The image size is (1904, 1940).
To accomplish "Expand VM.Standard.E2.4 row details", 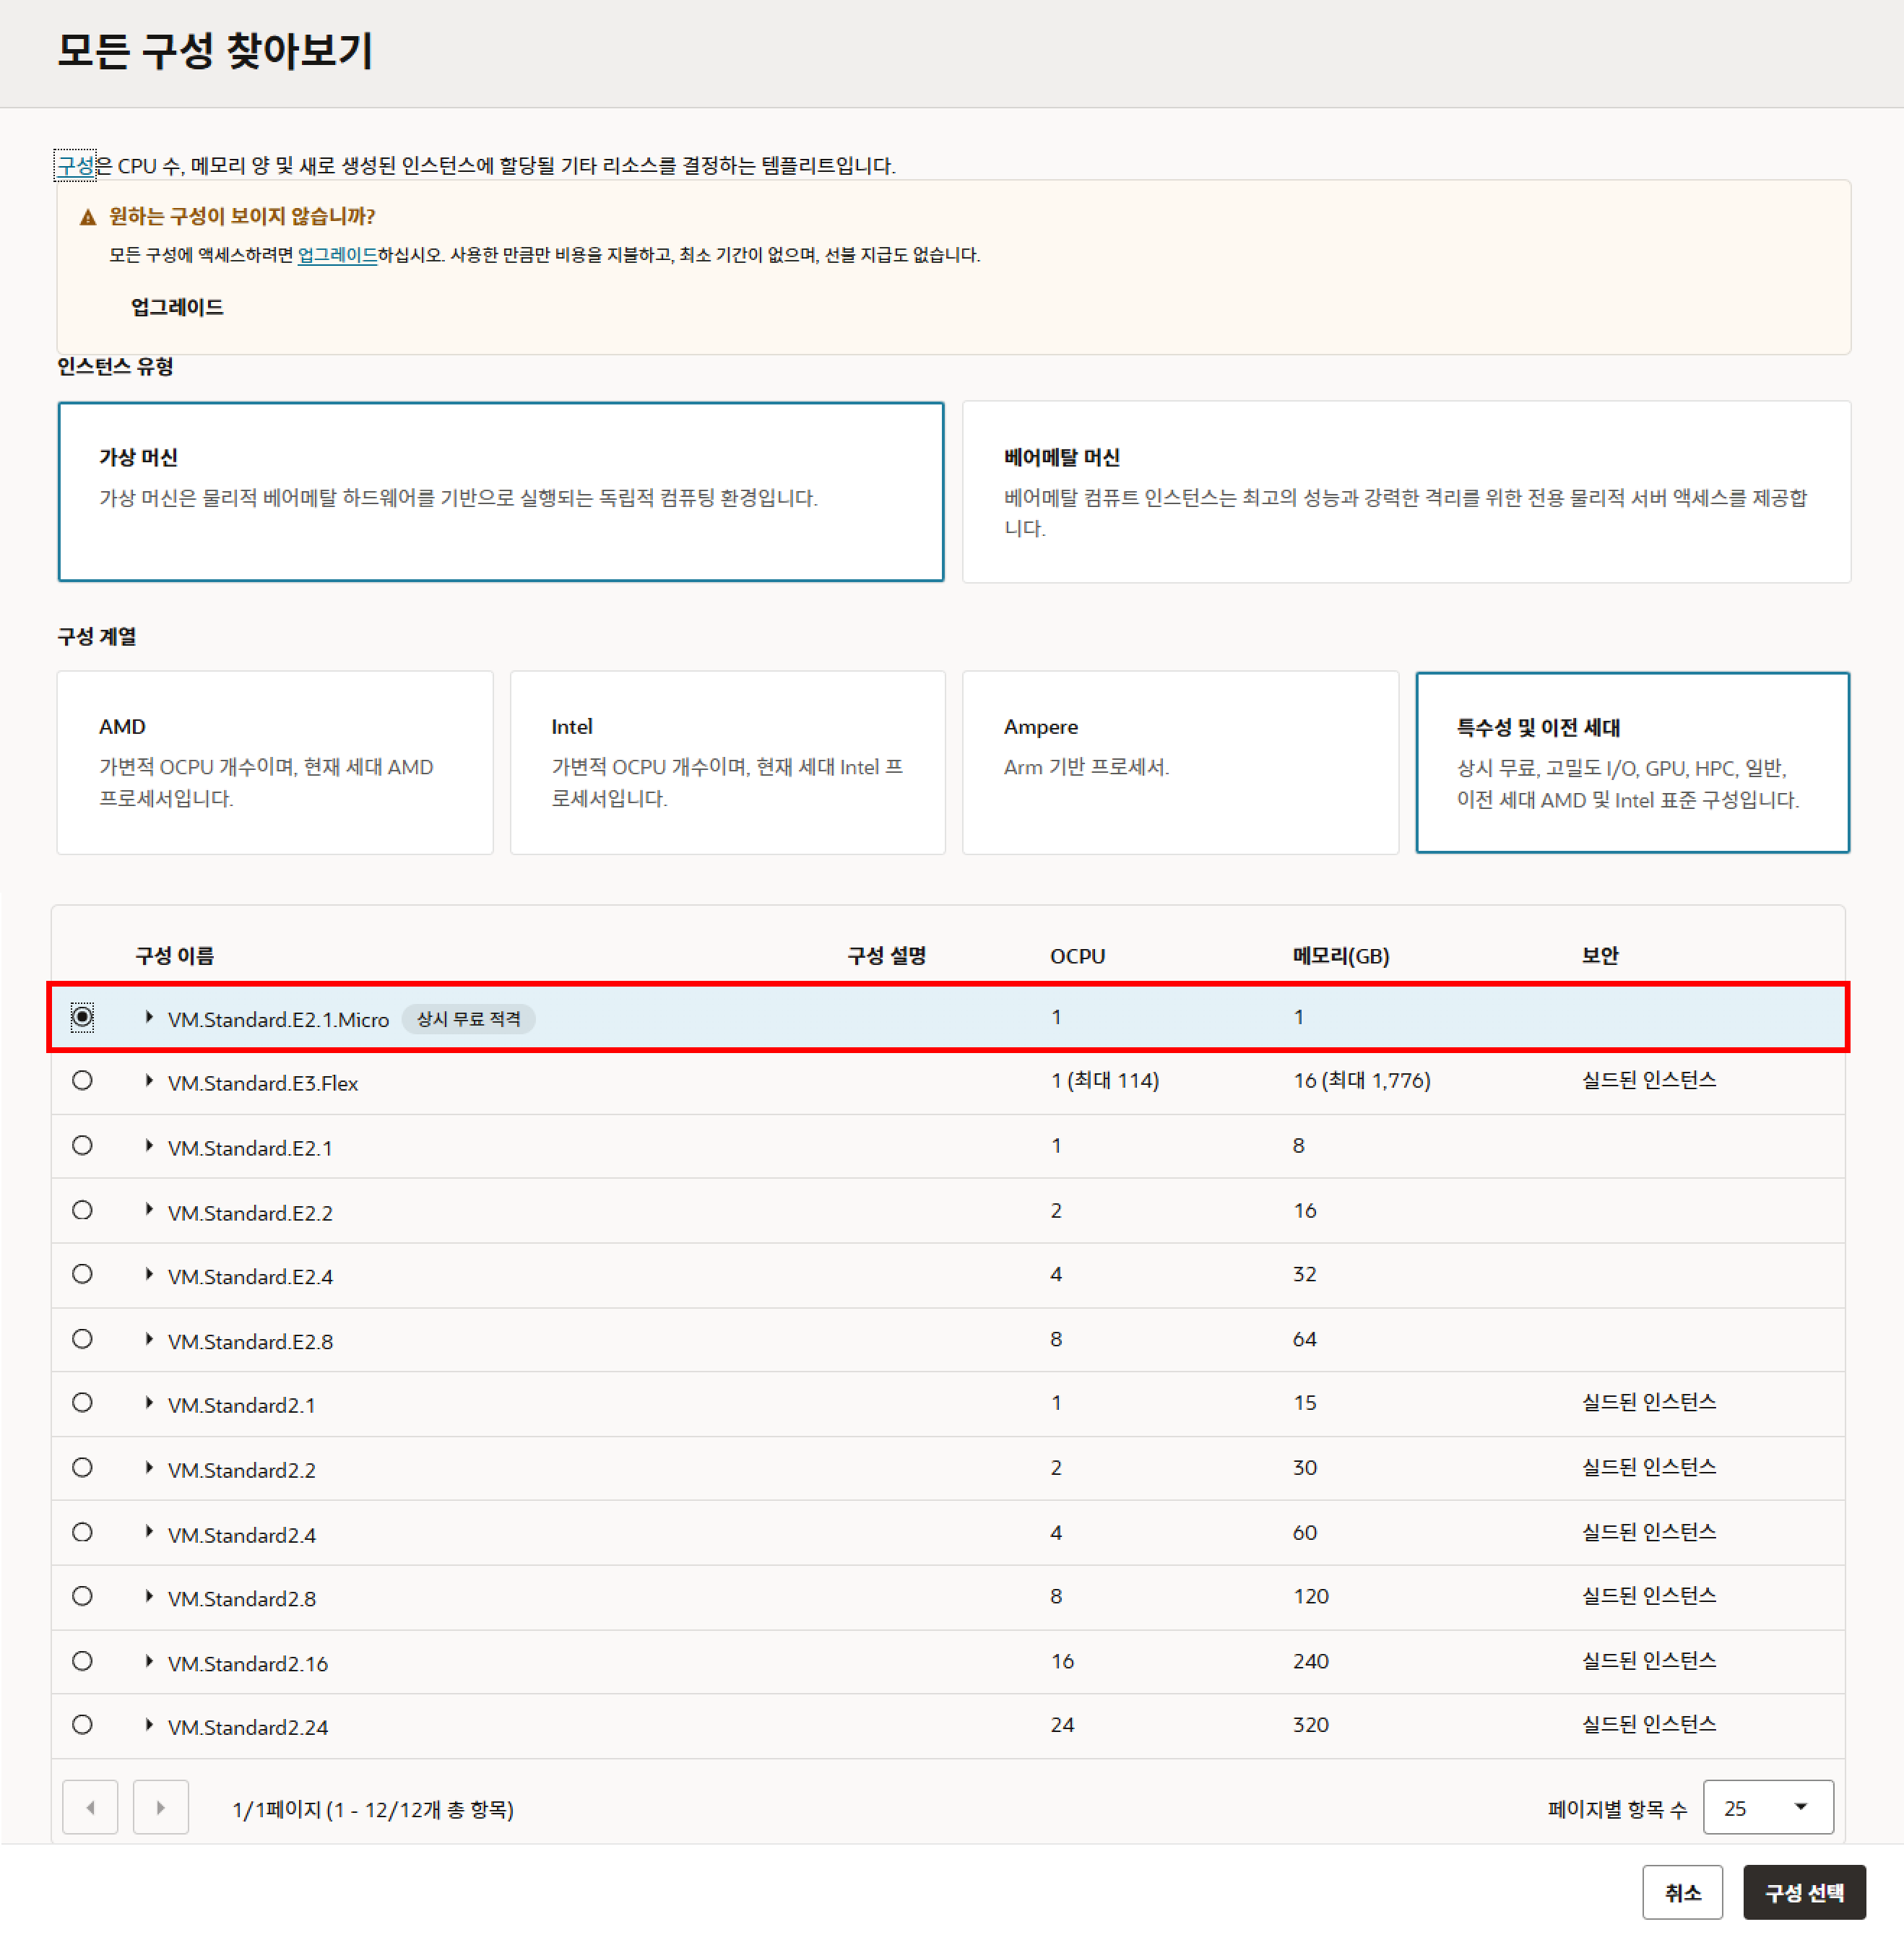I will pos(149,1274).
